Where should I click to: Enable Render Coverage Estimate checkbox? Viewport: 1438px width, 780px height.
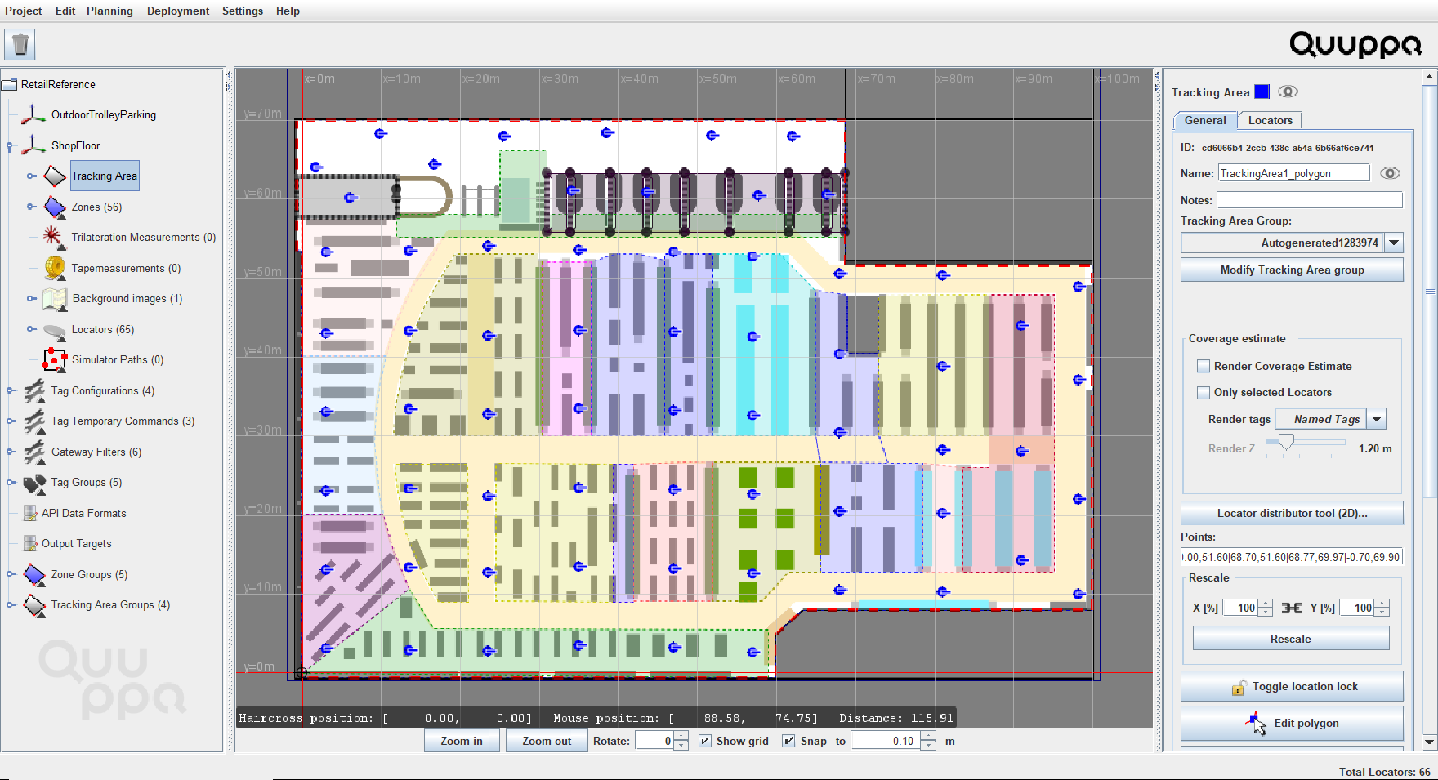(1204, 366)
